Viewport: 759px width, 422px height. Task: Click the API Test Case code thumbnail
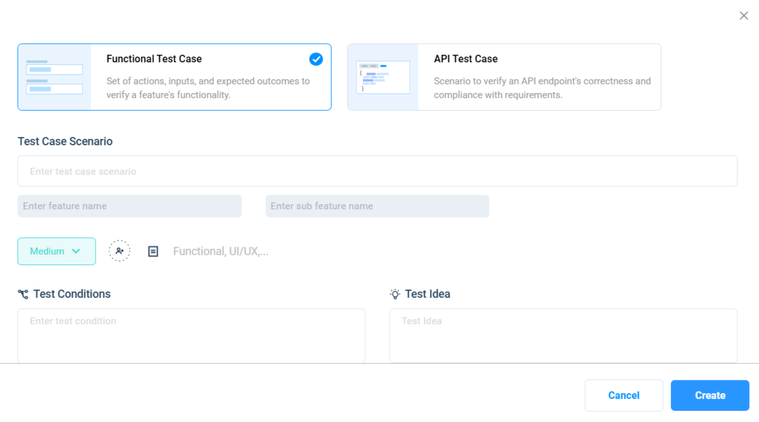pos(383,77)
